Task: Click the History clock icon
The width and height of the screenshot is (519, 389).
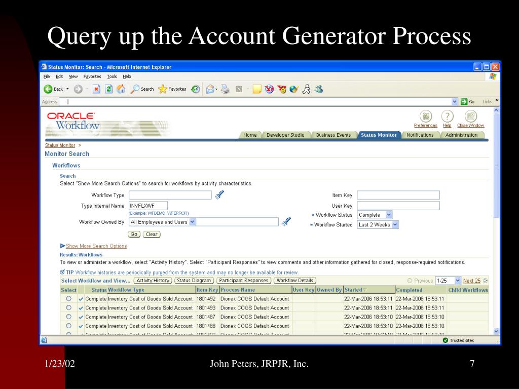Action: pyautogui.click(x=196, y=89)
